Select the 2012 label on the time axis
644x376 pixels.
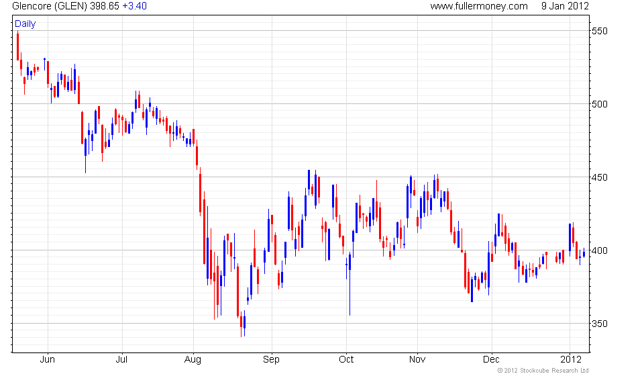coord(571,360)
